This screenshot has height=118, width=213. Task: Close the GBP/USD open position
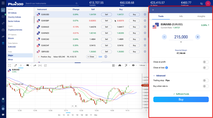91,57
